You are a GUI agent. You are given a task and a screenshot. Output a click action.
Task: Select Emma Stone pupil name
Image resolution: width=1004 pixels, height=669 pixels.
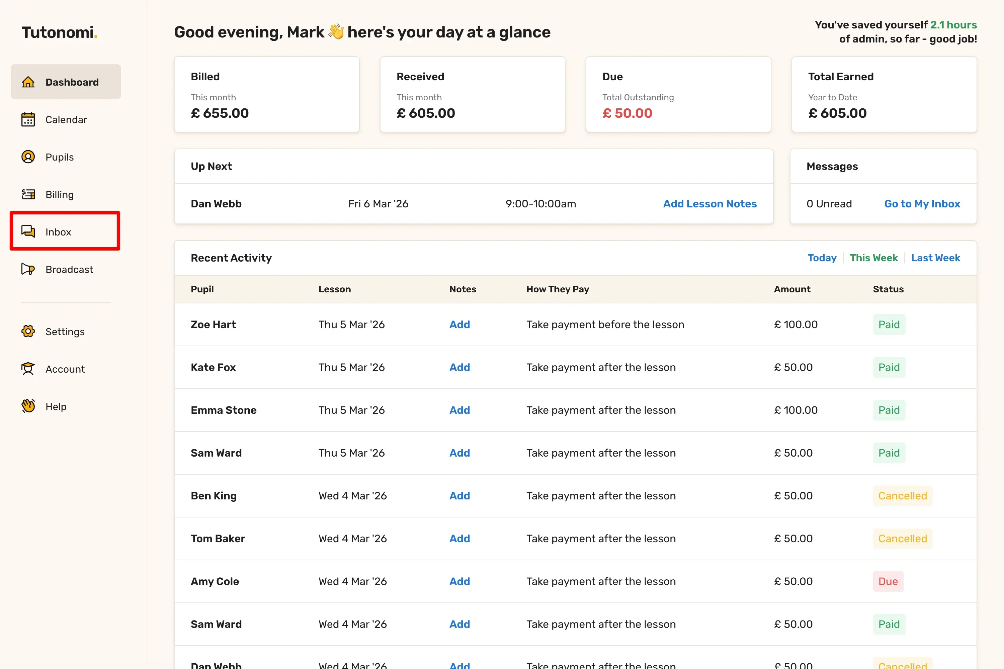coord(224,410)
